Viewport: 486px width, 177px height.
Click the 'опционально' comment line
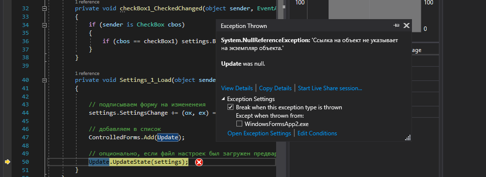[x=182, y=154]
